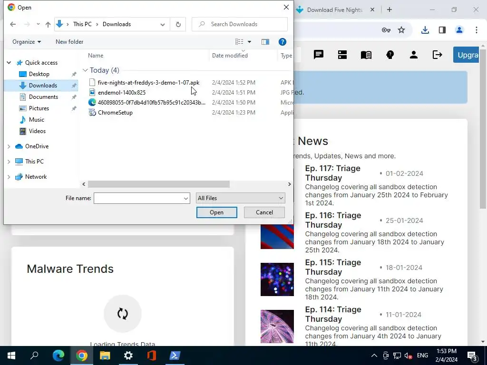
Task: Go back in the Open dialog
Action: 13,24
